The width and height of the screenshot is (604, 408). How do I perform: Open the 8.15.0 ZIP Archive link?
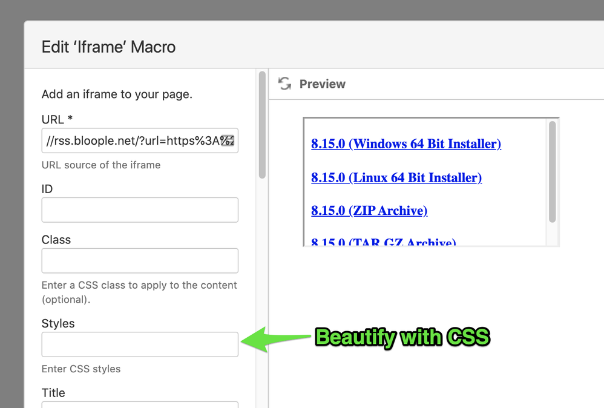369,211
